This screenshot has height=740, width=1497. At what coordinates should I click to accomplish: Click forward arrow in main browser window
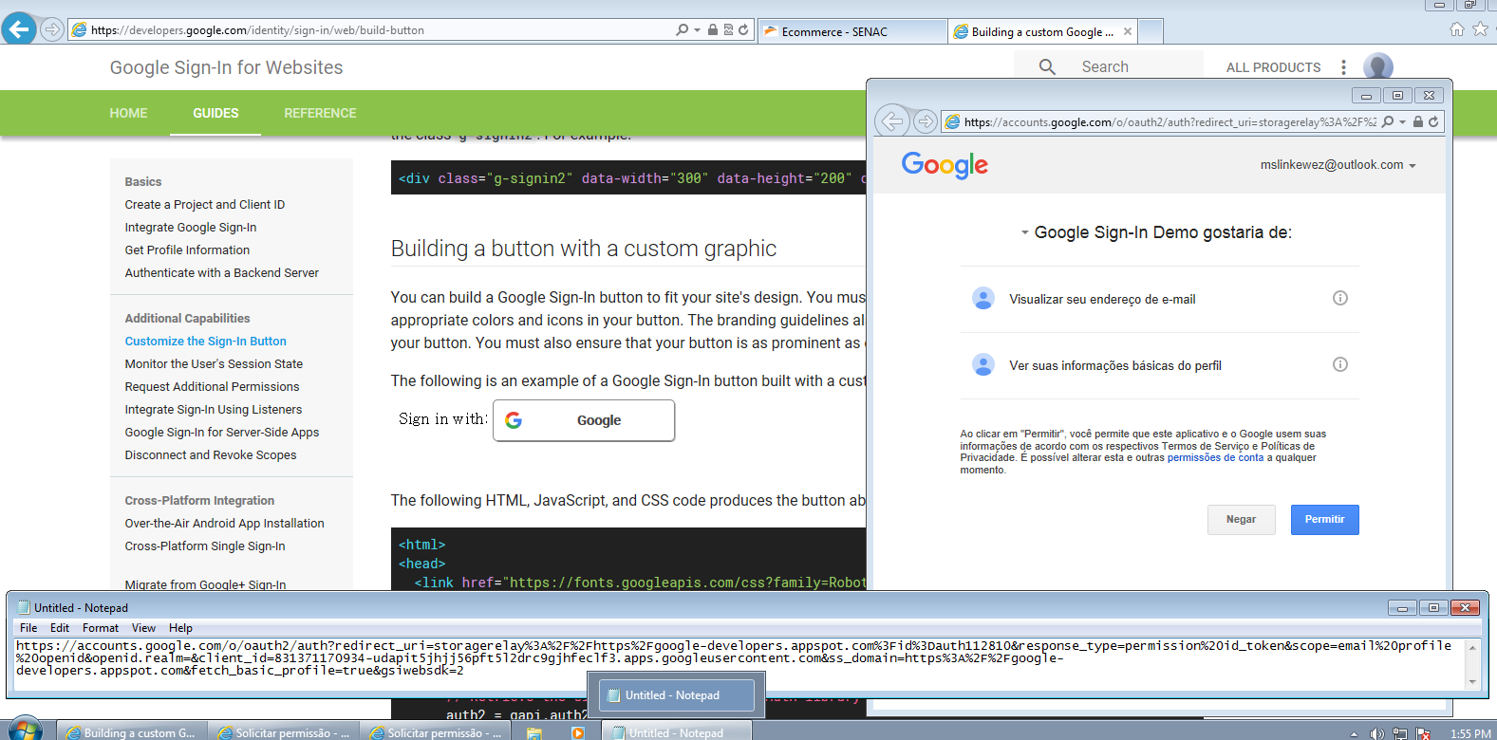(52, 29)
